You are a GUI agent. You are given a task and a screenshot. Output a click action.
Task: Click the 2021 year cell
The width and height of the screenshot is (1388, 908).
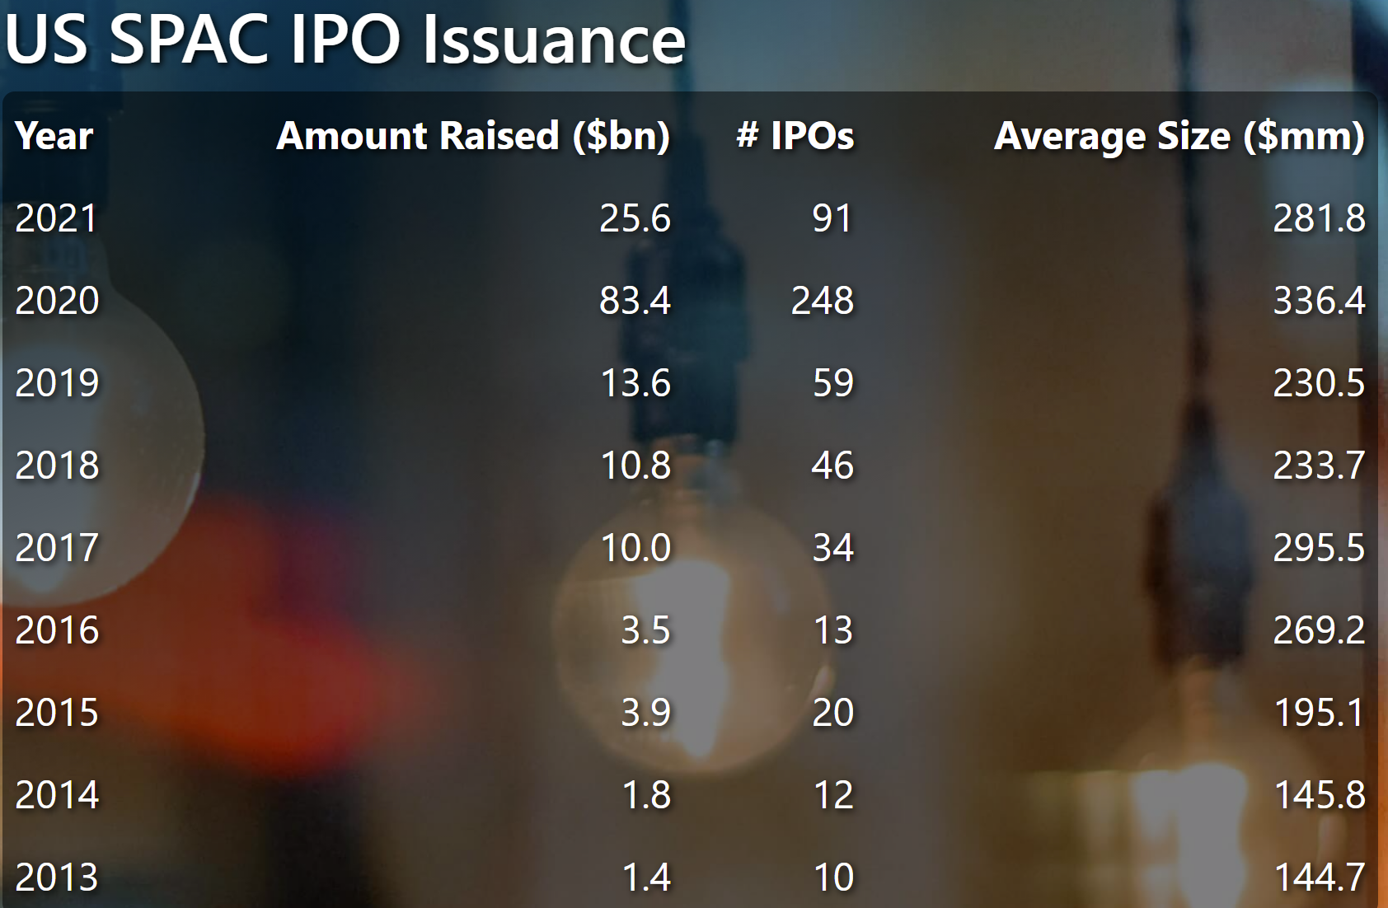[x=56, y=218]
